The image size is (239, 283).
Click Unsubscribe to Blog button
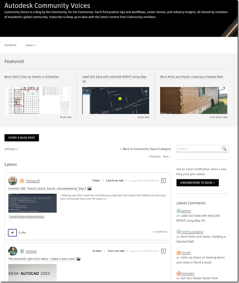[198, 183]
